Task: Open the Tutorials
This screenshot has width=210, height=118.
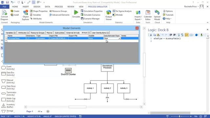Action: 168,15
